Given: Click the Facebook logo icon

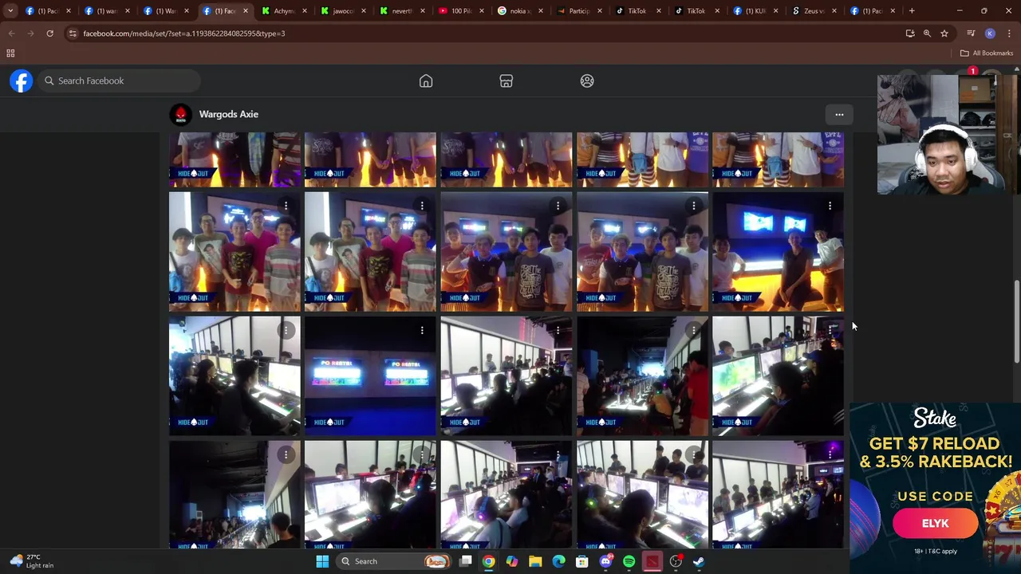Looking at the screenshot, I should click(x=22, y=81).
